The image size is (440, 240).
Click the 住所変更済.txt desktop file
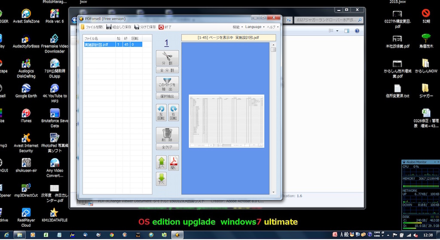point(397,91)
